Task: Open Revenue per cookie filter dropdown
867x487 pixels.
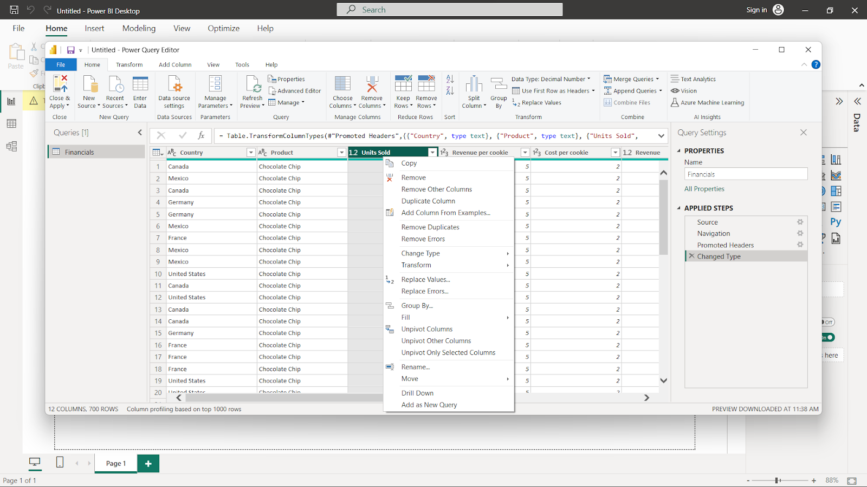Action: [525, 153]
